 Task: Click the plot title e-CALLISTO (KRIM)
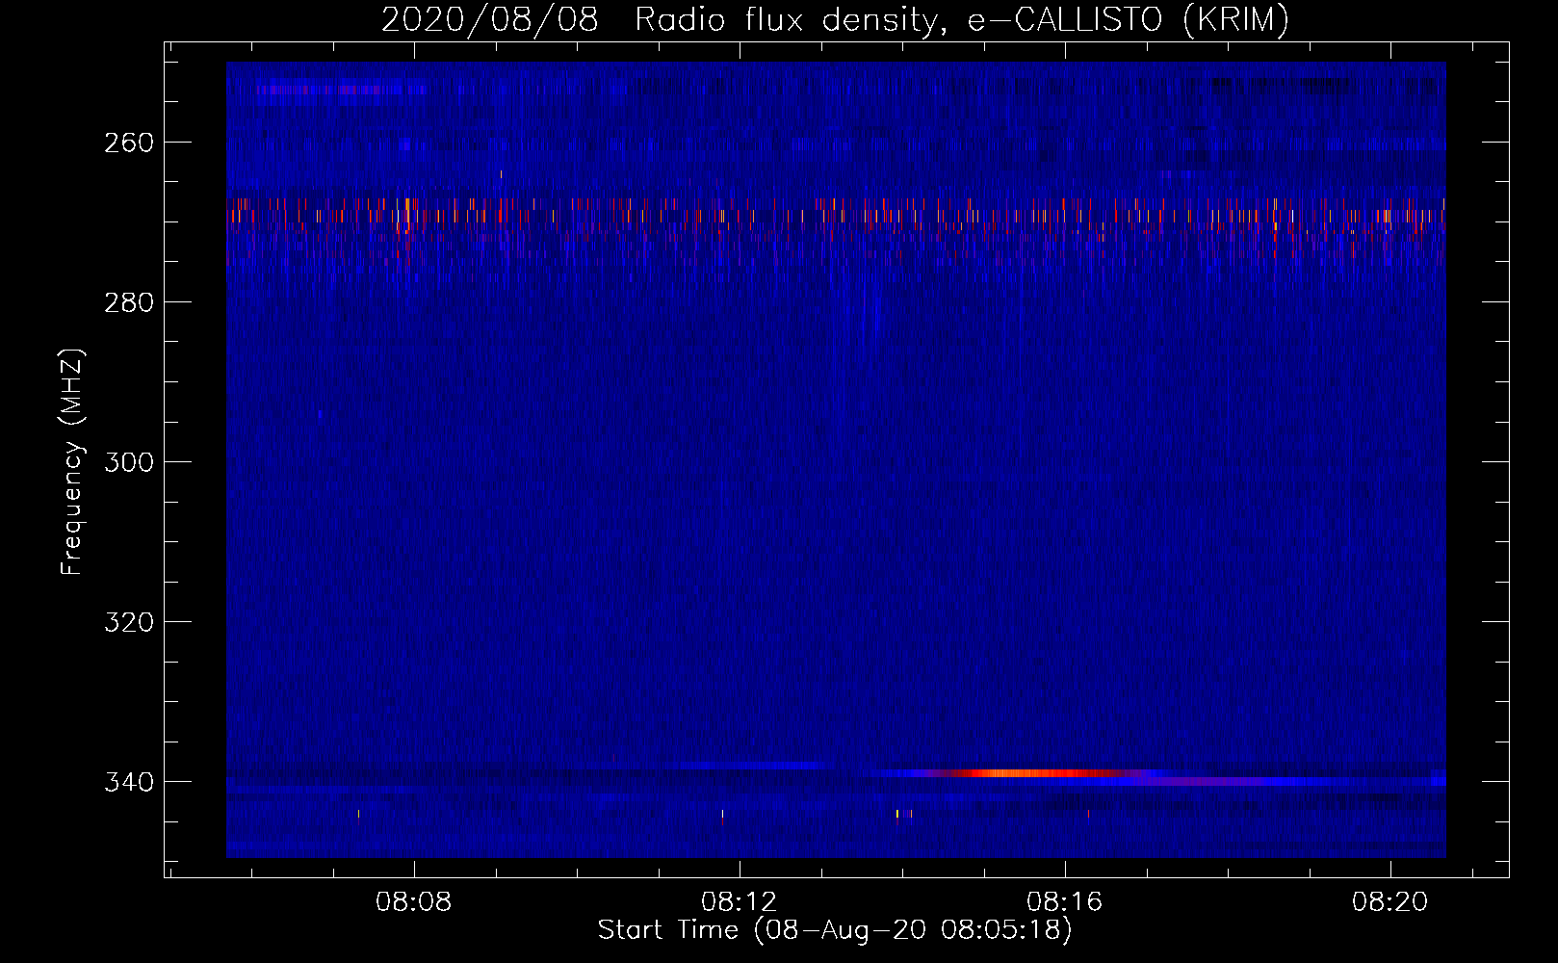(x=1129, y=19)
